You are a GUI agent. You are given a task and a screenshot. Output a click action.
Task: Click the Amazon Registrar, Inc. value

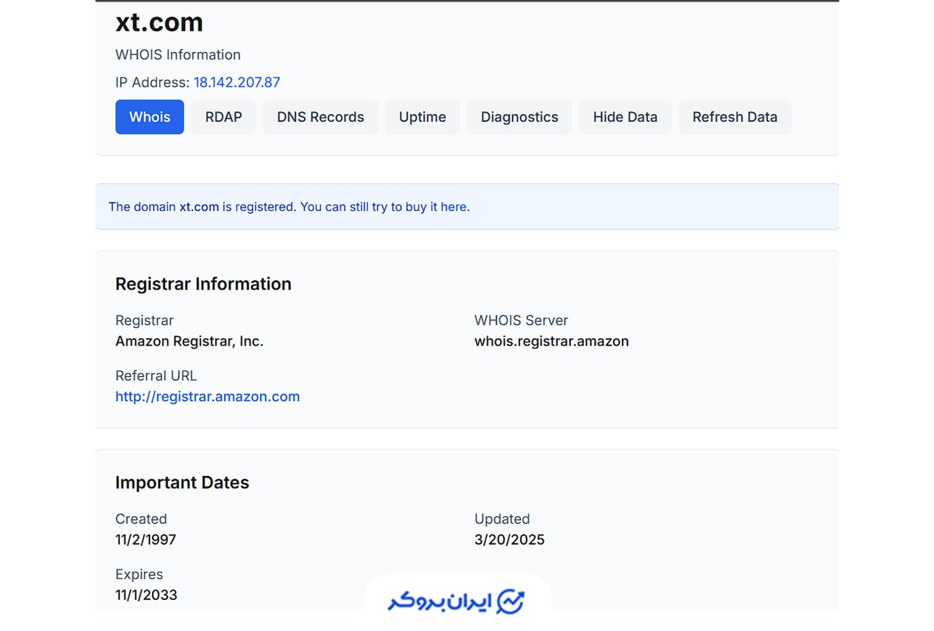tap(189, 341)
